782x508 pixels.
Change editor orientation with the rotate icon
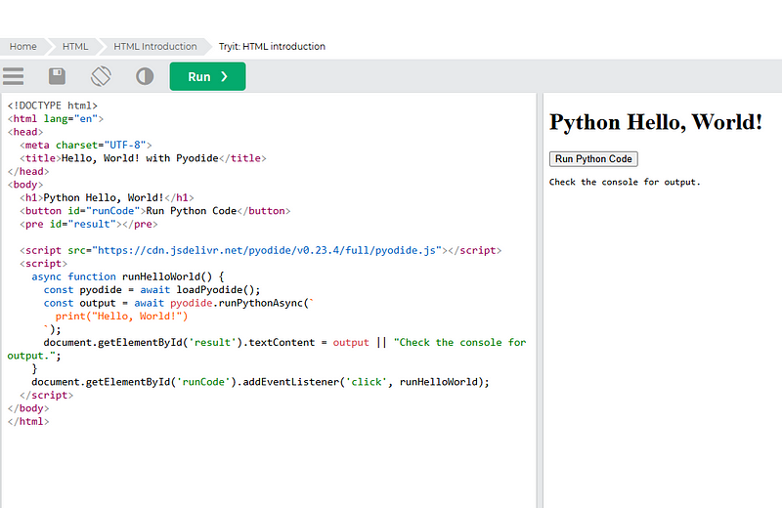pyautogui.click(x=101, y=76)
